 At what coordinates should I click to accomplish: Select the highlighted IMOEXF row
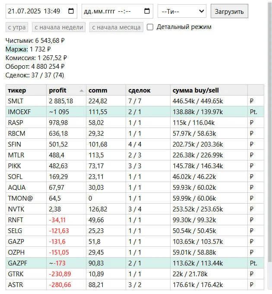(x=135, y=112)
